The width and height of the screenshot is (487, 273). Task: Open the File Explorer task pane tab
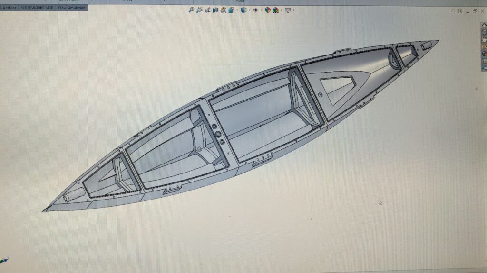pos(484,40)
